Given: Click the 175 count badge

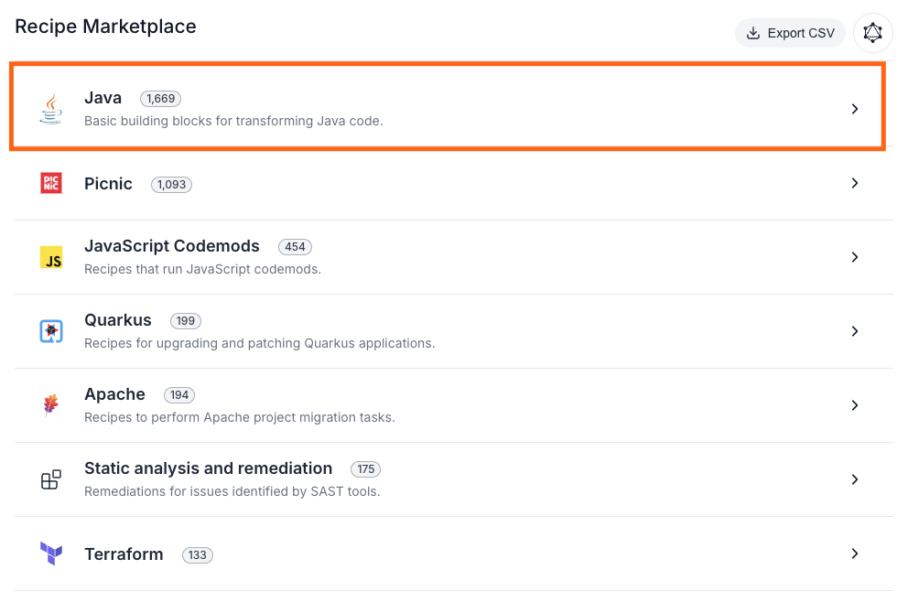Looking at the screenshot, I should tap(365, 468).
